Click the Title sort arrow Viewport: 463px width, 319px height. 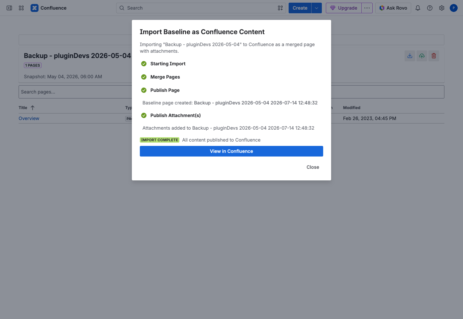[33, 108]
